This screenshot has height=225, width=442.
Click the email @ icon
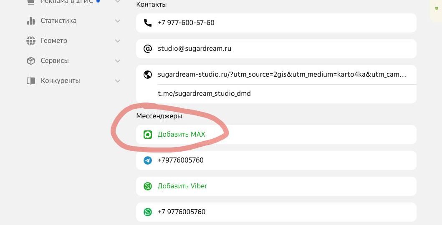[148, 49]
